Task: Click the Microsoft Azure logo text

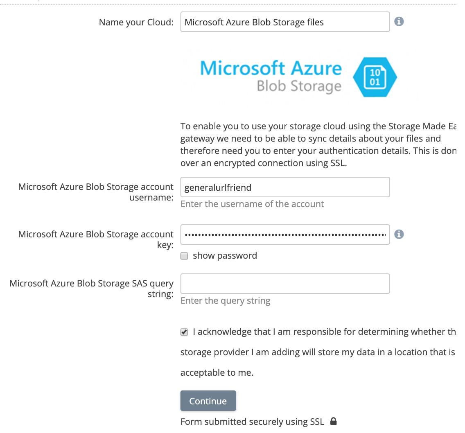Action: (271, 68)
